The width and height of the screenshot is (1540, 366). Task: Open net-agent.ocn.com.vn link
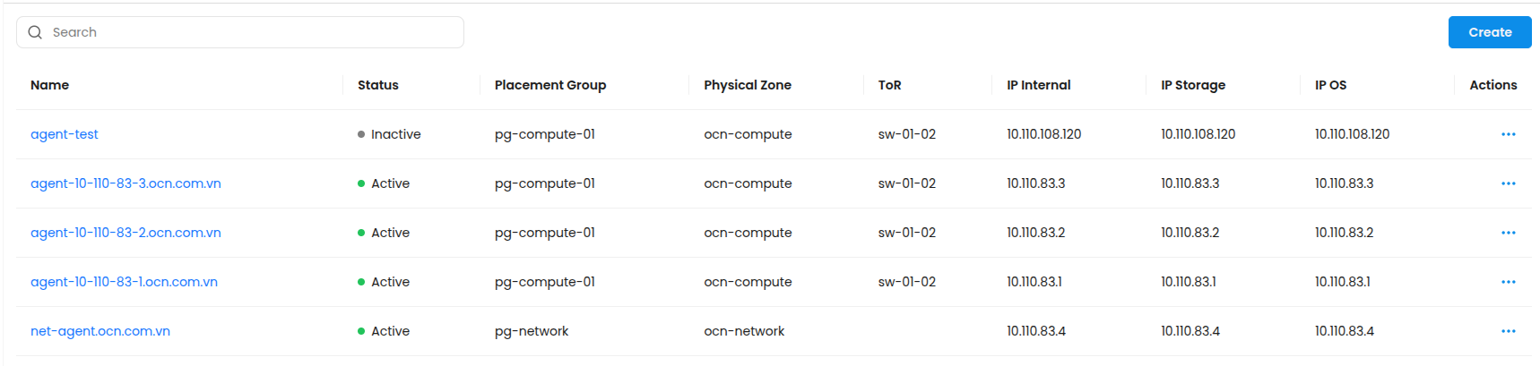coord(100,331)
